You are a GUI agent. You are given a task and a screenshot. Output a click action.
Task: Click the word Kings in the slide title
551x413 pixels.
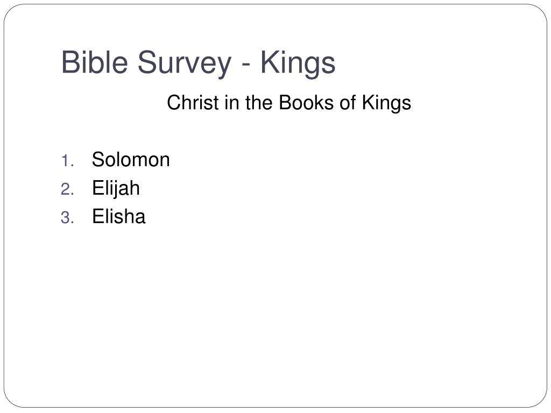click(298, 63)
